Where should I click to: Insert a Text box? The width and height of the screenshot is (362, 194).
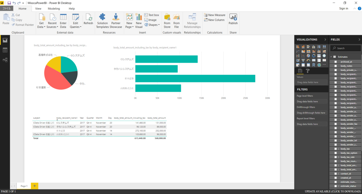click(x=152, y=15)
